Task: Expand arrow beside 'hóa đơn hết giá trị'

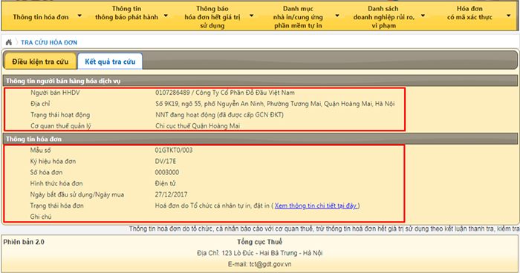Action: click(251, 16)
